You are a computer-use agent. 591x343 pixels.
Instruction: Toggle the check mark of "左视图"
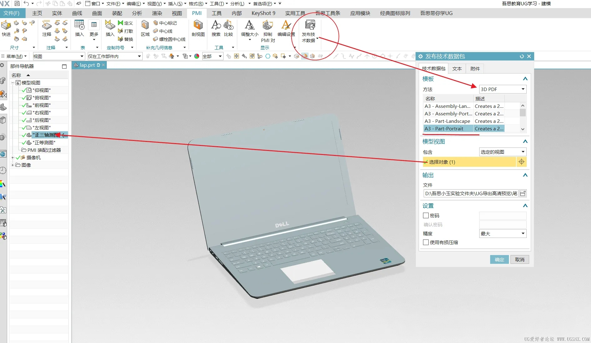tap(24, 128)
